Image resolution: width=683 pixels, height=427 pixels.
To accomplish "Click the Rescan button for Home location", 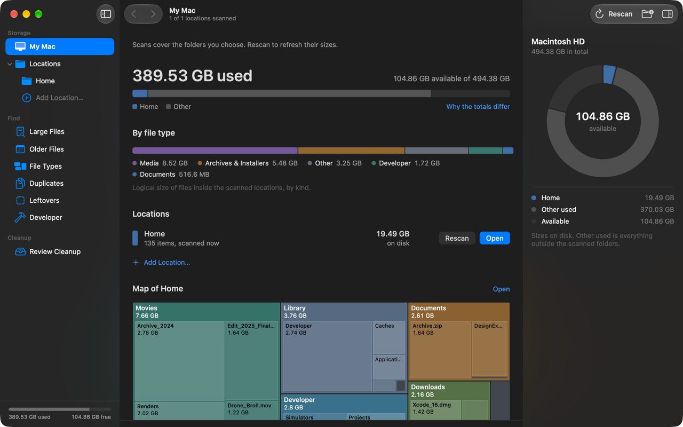I will point(457,238).
